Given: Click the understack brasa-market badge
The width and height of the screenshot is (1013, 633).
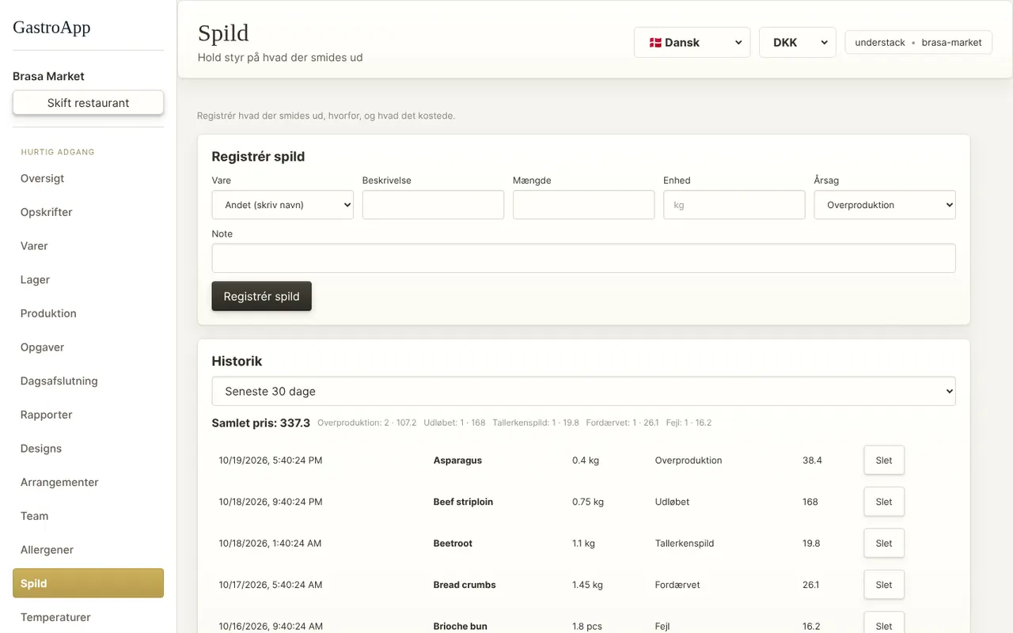Looking at the screenshot, I should point(918,43).
